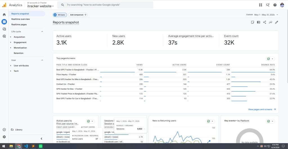Screen dimensions: 288x149
Task: Click the Edit comparisons columns icon
Action: coord(258,22)
